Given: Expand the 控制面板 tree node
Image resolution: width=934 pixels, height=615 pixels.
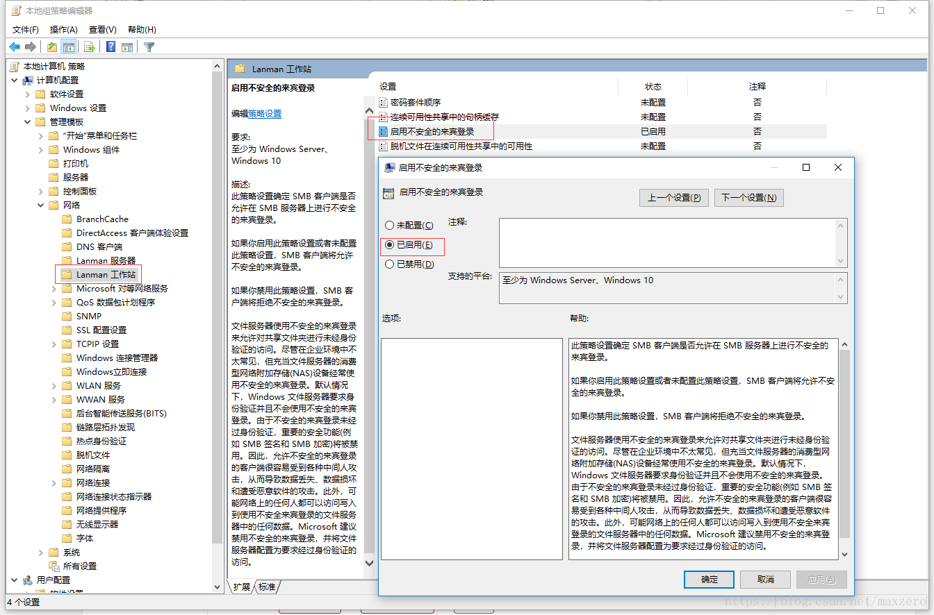Looking at the screenshot, I should point(41,191).
